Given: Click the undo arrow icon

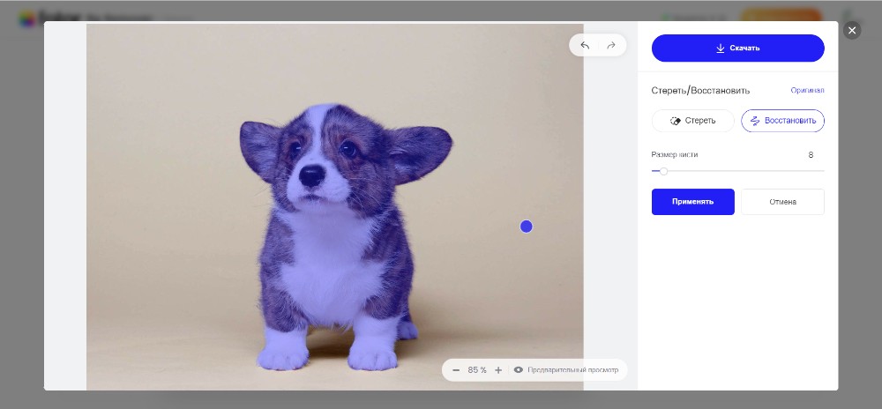Looking at the screenshot, I should 585,45.
